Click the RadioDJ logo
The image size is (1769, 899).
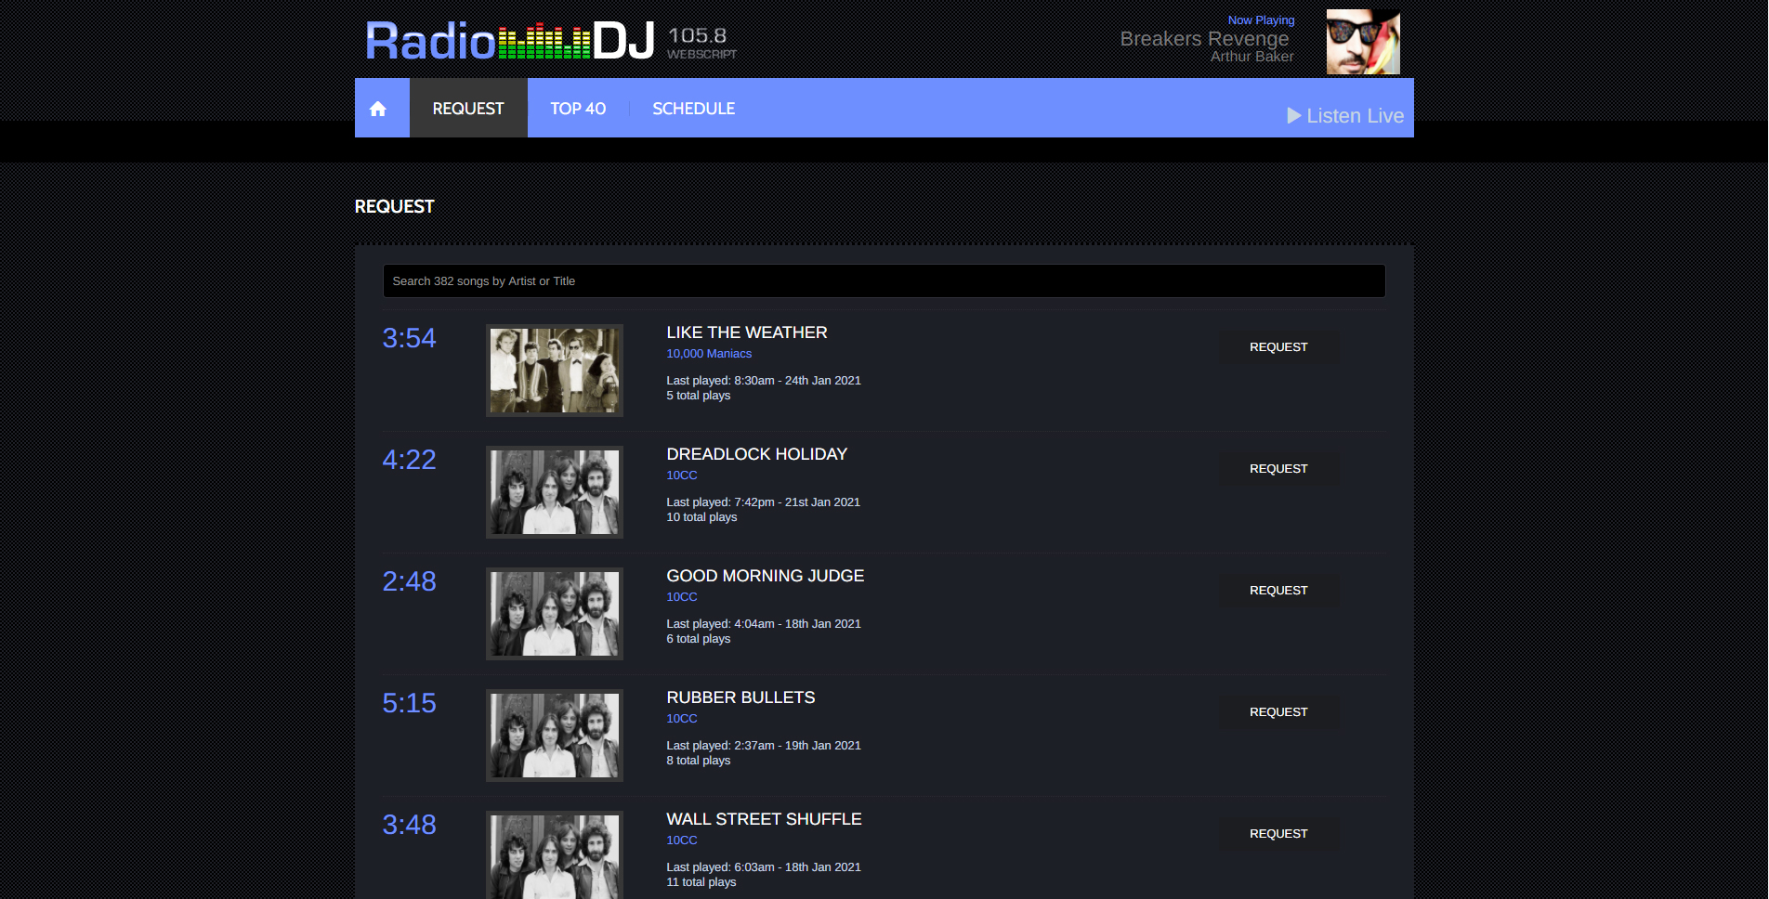coord(510,42)
